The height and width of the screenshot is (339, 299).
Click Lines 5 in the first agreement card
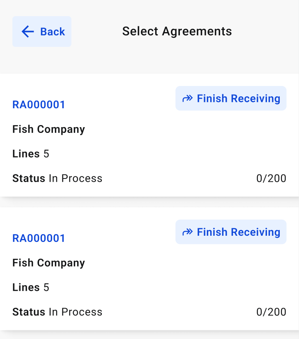pyautogui.click(x=31, y=154)
